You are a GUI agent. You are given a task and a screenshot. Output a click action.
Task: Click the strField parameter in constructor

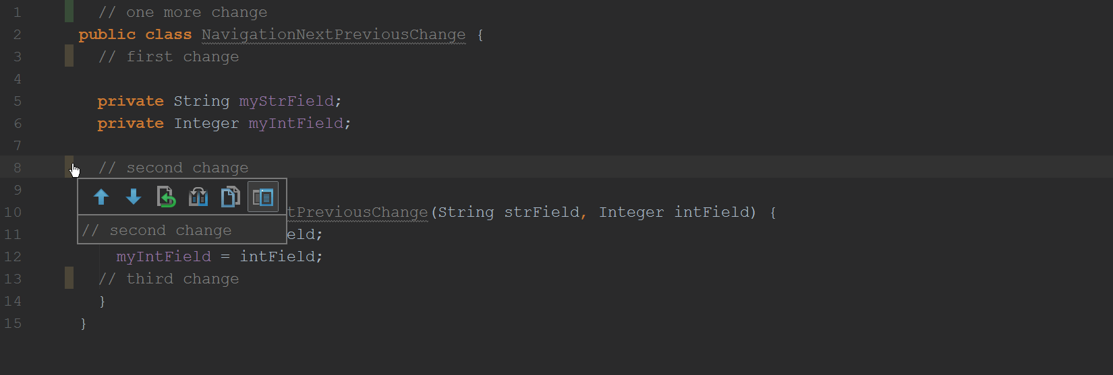pos(542,212)
